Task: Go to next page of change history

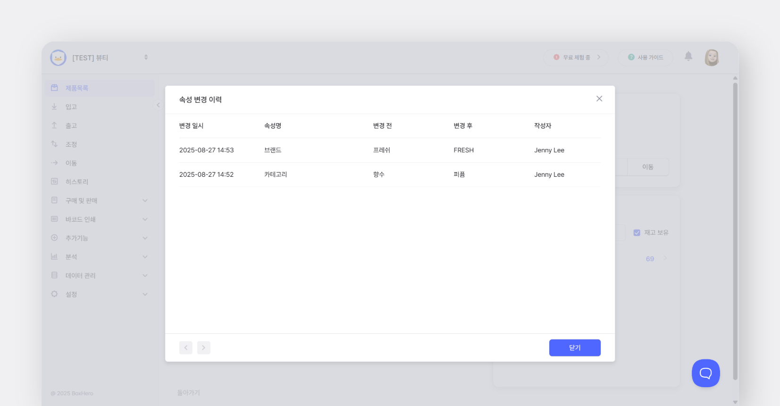Action: click(x=204, y=348)
